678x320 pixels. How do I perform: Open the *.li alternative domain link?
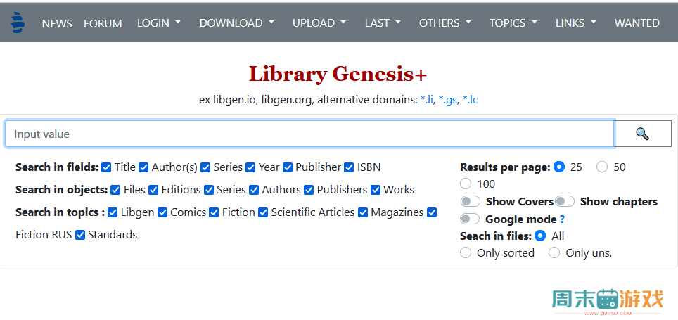click(426, 100)
